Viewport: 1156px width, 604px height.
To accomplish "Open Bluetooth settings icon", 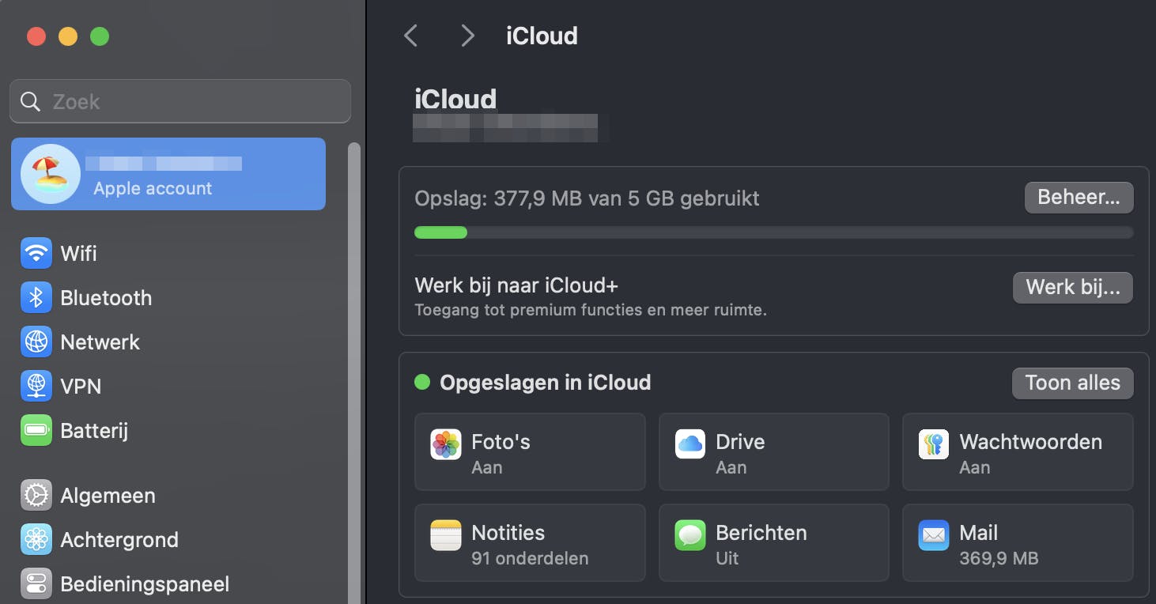I will coord(36,297).
